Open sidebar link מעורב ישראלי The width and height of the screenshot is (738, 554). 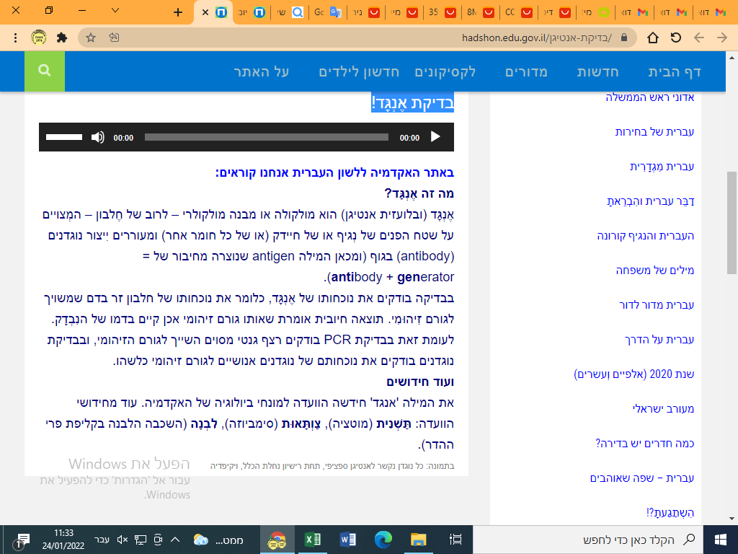click(664, 409)
